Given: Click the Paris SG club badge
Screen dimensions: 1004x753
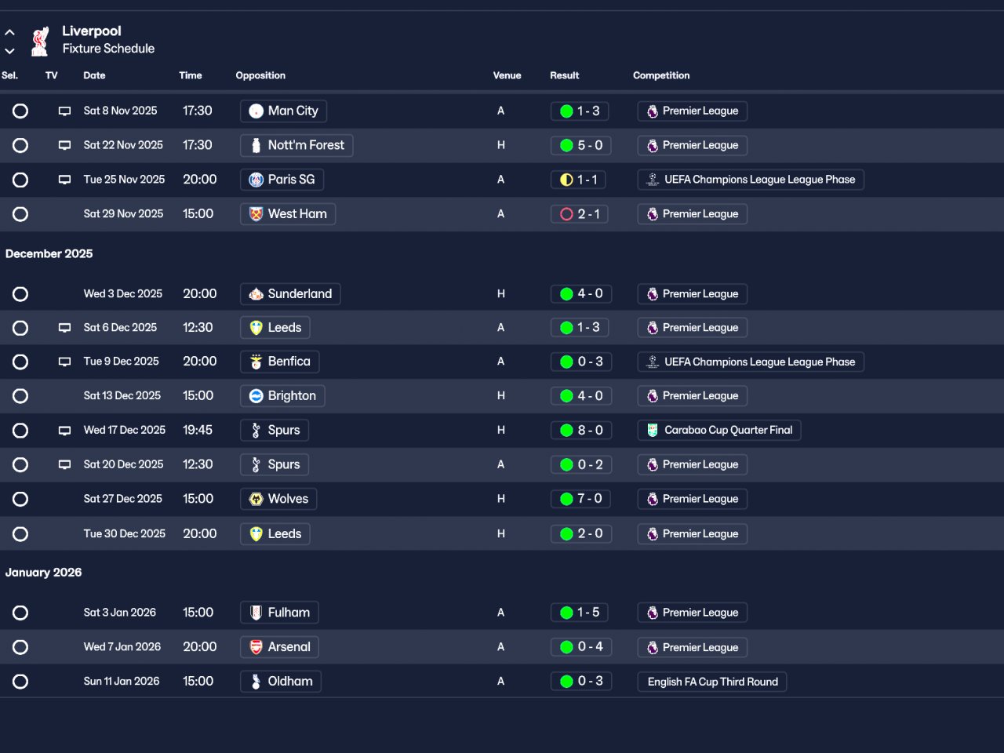Looking at the screenshot, I should (x=256, y=180).
